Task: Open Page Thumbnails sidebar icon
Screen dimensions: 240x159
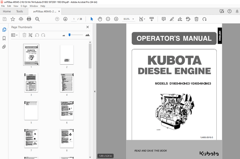Action: [x=4, y=29]
